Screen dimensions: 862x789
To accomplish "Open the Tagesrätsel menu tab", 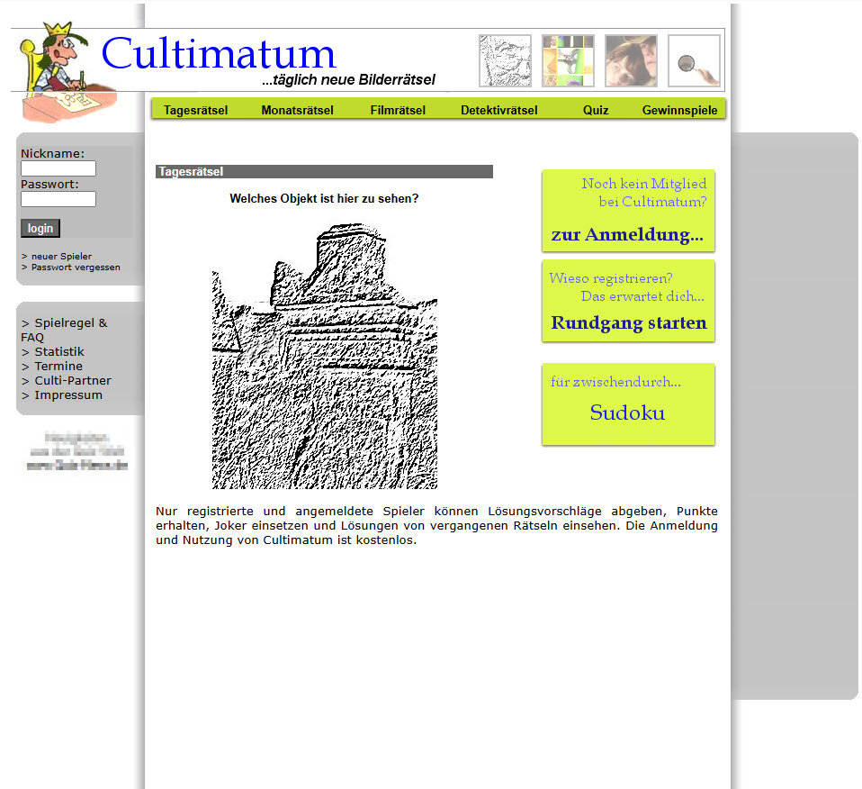I will (x=195, y=110).
